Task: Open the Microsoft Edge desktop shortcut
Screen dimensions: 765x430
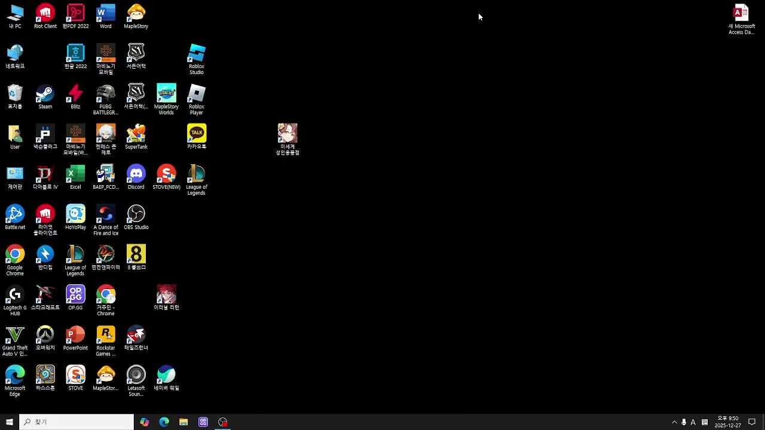Action: click(x=15, y=381)
